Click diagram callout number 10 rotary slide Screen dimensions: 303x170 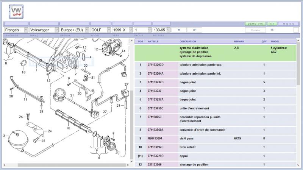tap(68, 128)
